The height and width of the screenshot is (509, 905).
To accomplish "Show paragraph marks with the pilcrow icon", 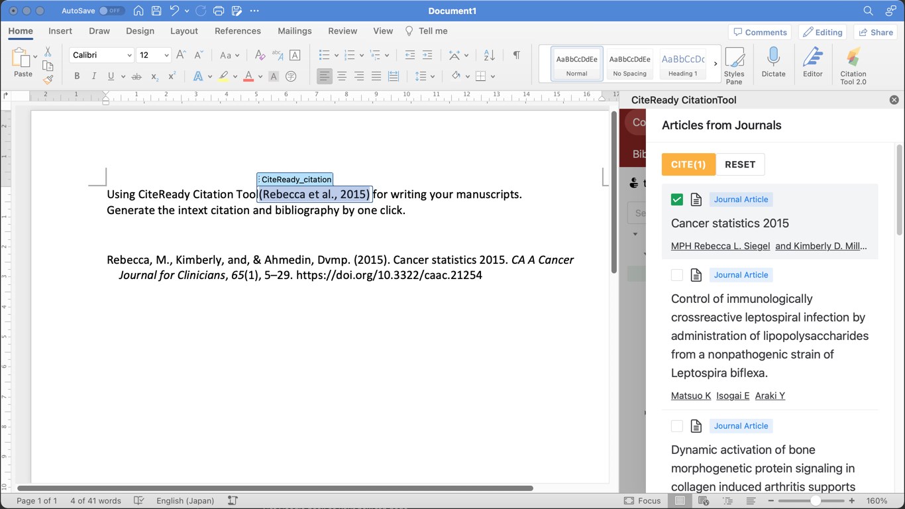I will (x=516, y=55).
